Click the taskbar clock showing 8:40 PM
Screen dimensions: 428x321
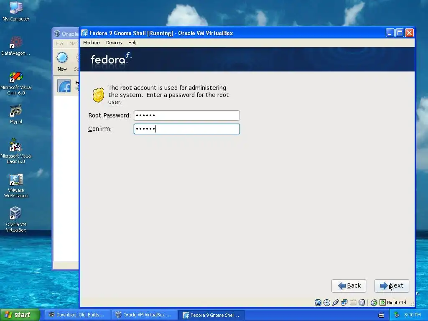point(413,315)
